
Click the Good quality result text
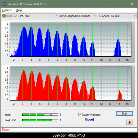point(90,119)
